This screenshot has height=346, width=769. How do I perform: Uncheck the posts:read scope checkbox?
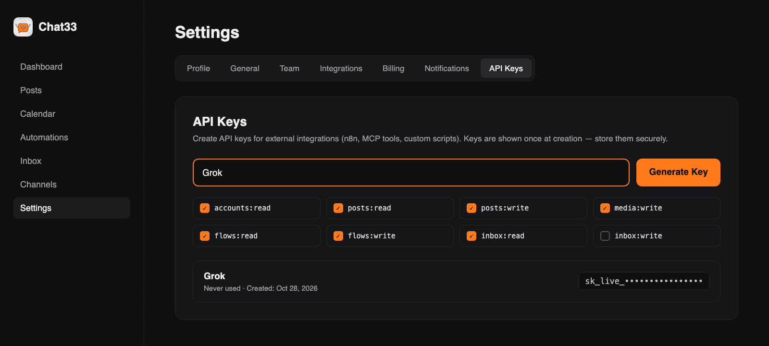(338, 208)
